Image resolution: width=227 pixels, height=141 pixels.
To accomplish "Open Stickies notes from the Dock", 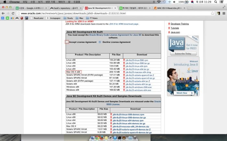I will [106, 138].
